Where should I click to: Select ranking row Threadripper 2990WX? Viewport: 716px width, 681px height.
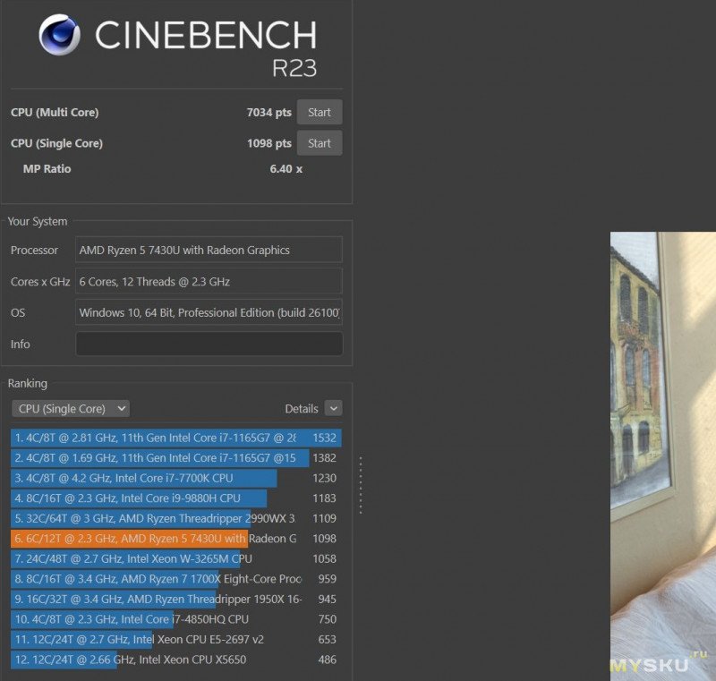click(176, 518)
